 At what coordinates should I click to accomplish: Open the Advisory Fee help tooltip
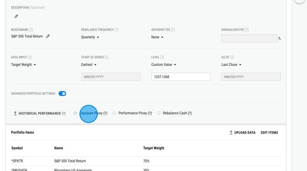(173, 30)
